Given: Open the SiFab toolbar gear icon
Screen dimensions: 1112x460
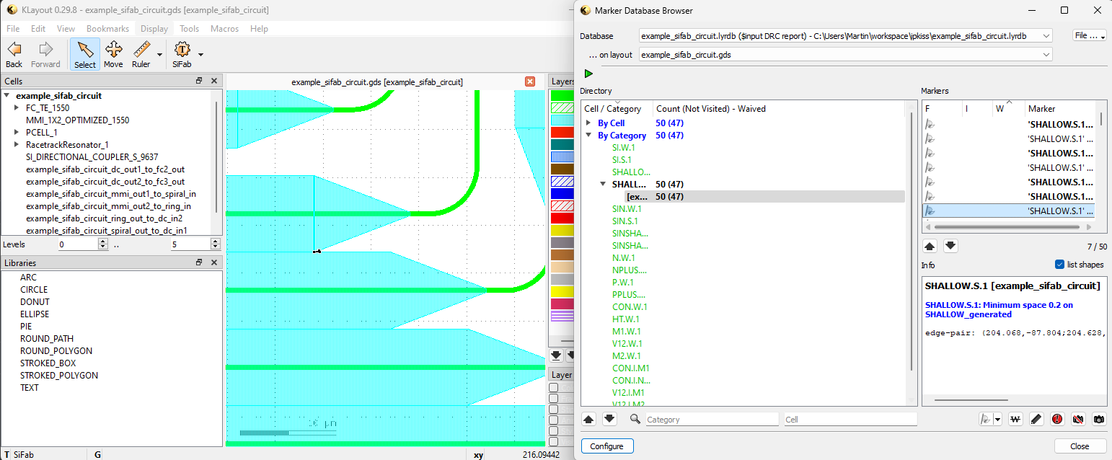Looking at the screenshot, I should tap(182, 54).
